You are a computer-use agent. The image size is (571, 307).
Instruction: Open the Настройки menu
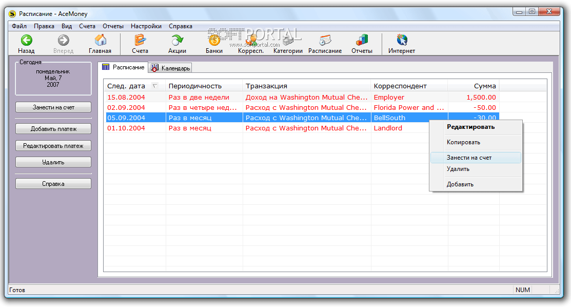coord(146,26)
